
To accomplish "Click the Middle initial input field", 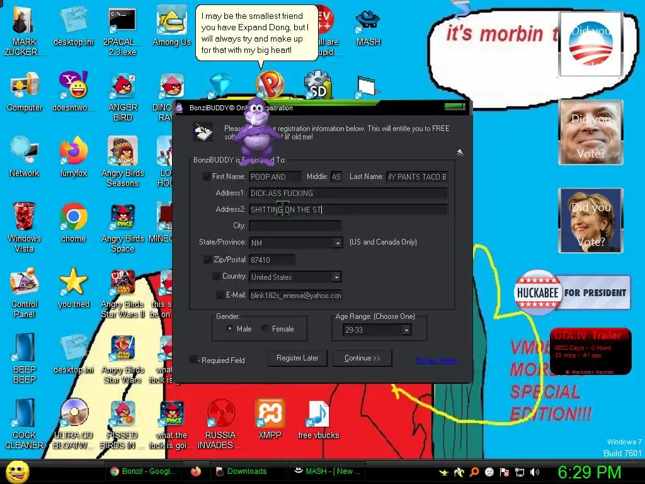I will coord(336,176).
